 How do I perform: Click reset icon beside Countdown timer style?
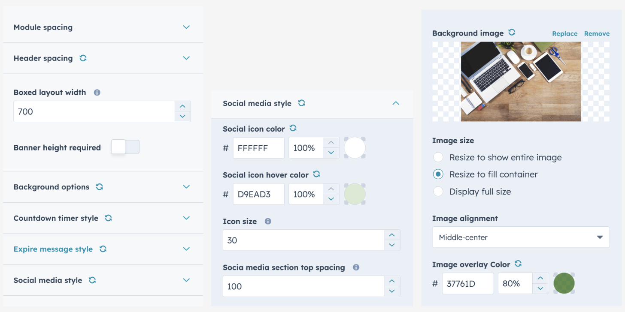coord(108,218)
